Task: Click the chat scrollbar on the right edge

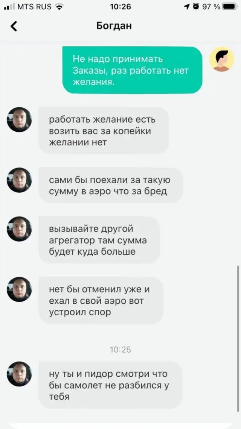Action: pyautogui.click(x=238, y=338)
